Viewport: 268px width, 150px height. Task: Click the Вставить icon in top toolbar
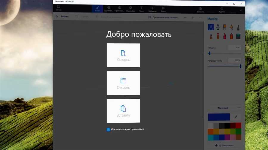(200, 10)
